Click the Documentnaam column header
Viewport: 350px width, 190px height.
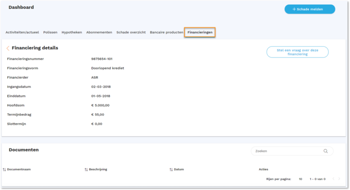pyautogui.click(x=19, y=169)
